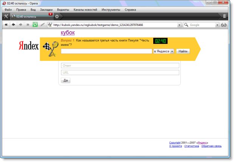Open the Каналы новостей menu

[x=85, y=10]
